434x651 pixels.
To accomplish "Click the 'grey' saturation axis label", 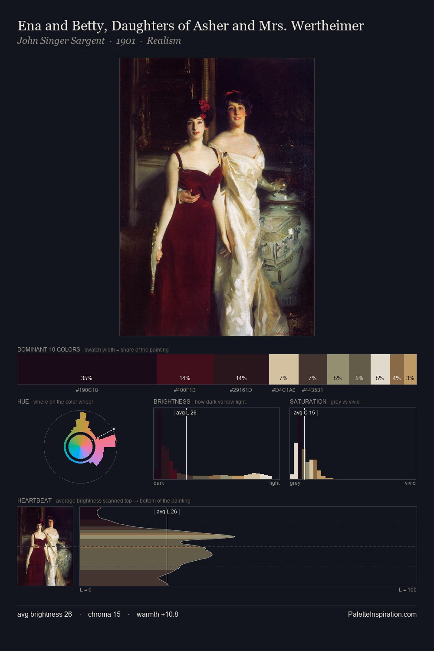I will 295,483.
